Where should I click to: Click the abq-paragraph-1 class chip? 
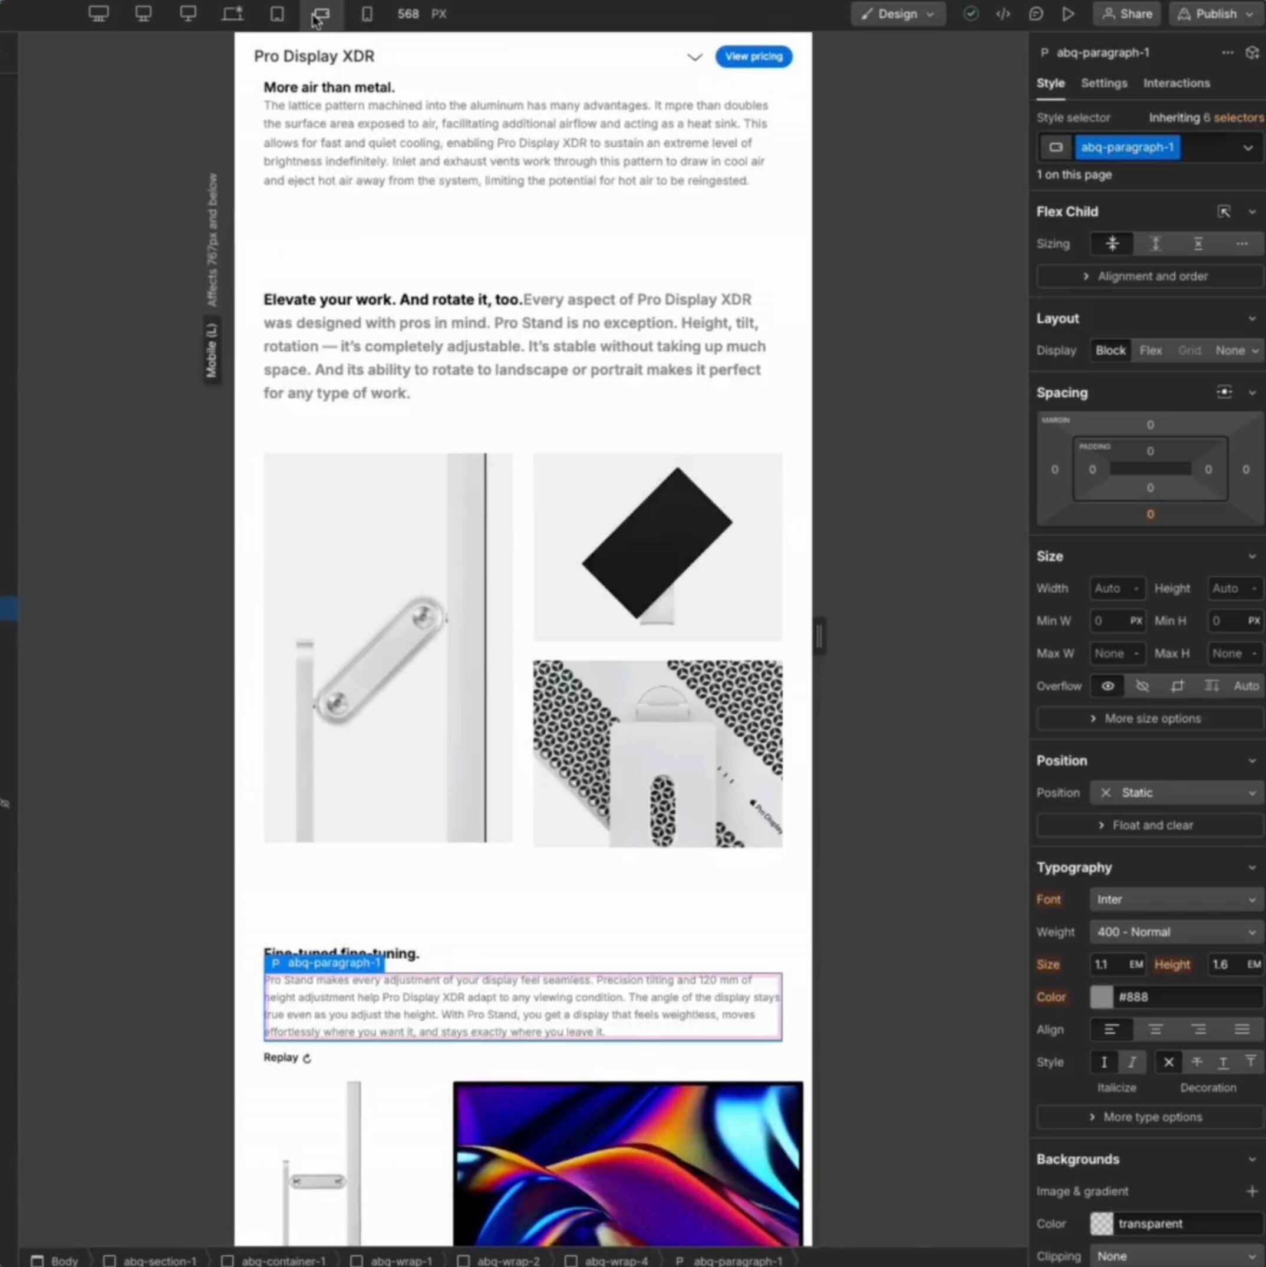click(x=1127, y=147)
